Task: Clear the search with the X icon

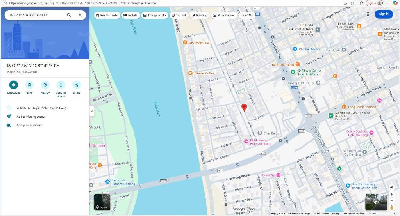Action: [x=80, y=15]
